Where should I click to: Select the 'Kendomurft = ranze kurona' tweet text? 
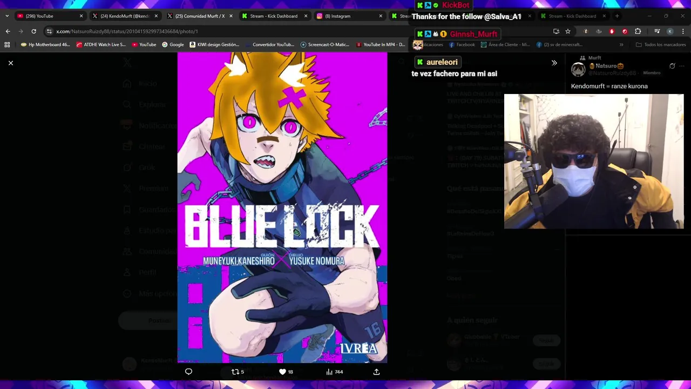coord(609,86)
